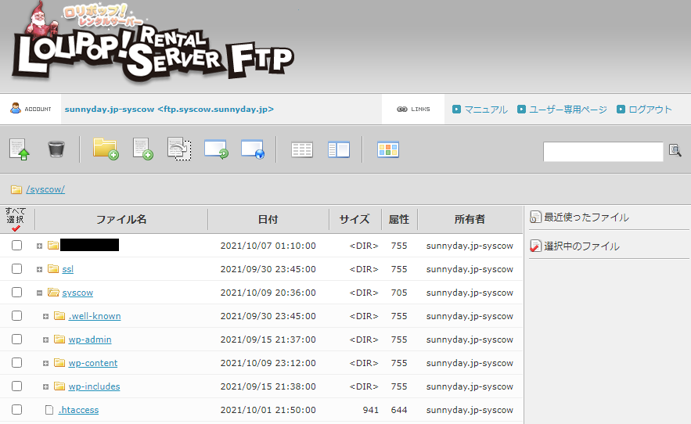Check the box for the ssl folder
Image resolution: width=691 pixels, height=424 pixels.
coord(16,269)
